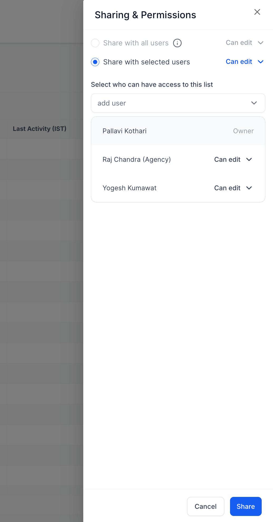Click the Share button

pos(245,506)
